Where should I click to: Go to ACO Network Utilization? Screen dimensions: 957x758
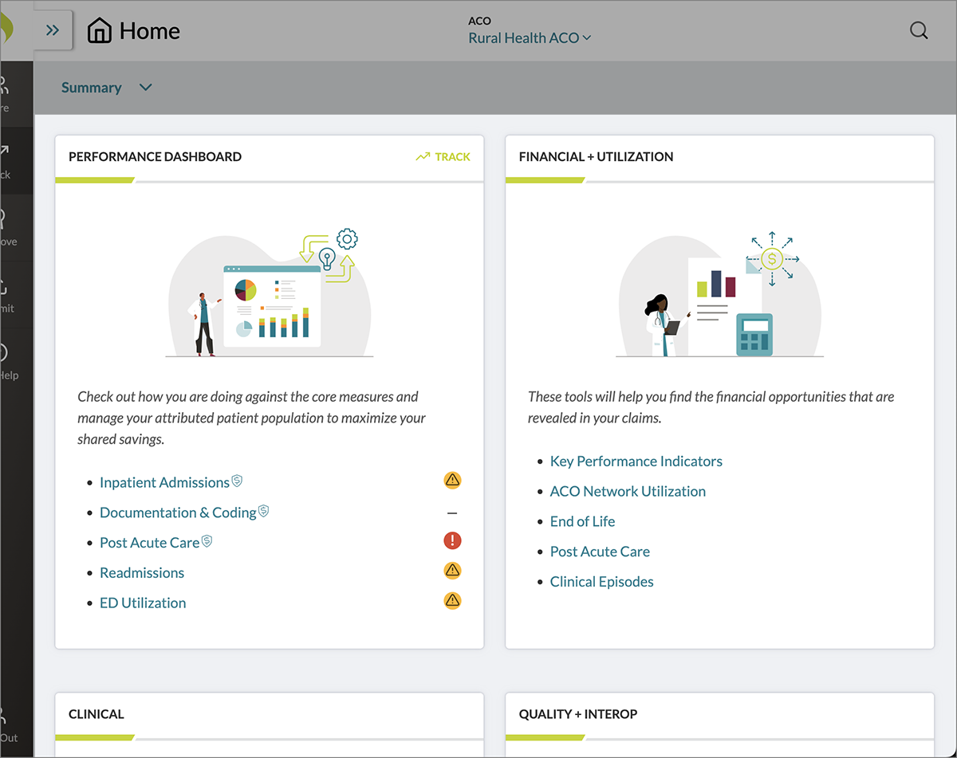[628, 492]
